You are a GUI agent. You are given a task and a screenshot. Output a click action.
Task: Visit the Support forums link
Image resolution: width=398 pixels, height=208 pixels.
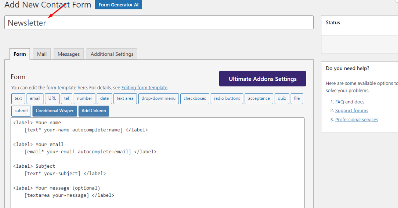(352, 111)
